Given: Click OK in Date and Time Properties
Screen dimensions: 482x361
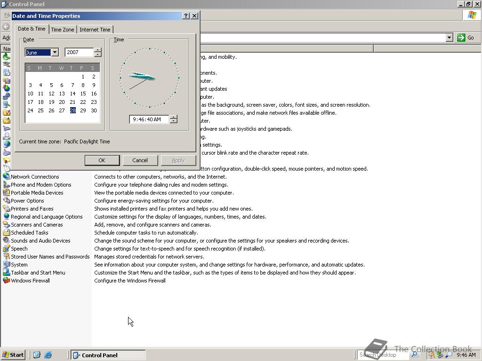Looking at the screenshot, I should (x=102, y=160).
